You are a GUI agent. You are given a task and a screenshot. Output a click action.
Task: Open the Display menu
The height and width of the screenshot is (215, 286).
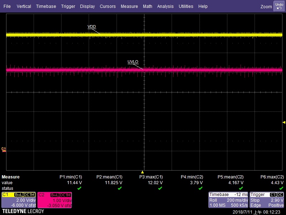click(x=87, y=6)
